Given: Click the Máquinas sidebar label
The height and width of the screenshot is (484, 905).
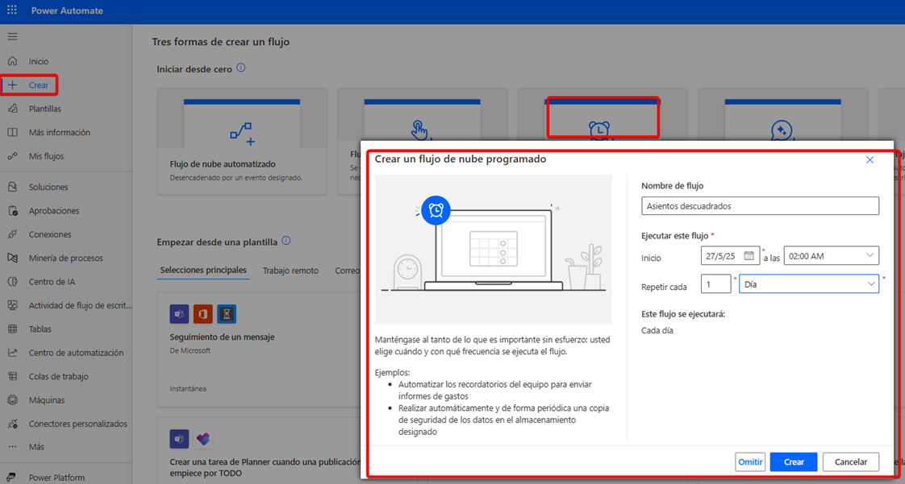Looking at the screenshot, I should [47, 400].
